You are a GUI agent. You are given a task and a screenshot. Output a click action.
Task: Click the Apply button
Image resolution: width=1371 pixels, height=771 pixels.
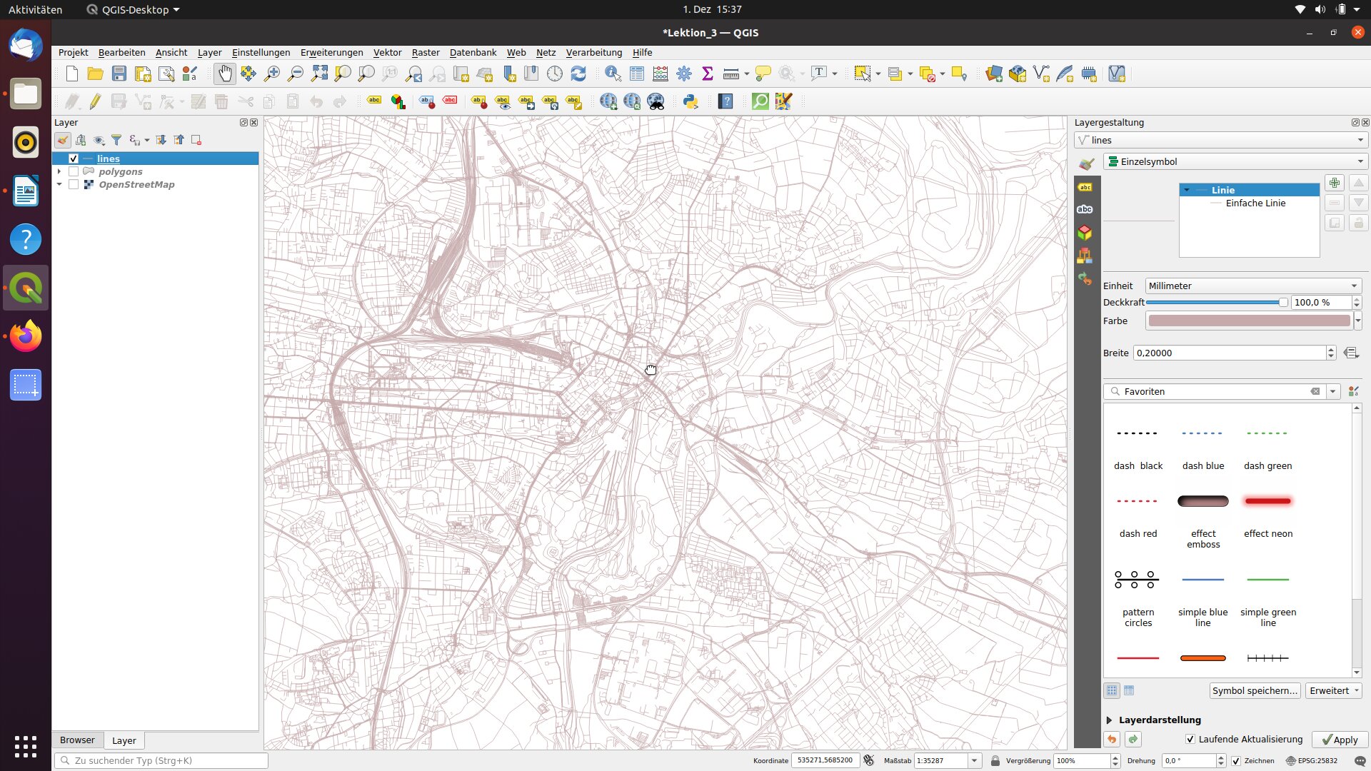coord(1340,740)
